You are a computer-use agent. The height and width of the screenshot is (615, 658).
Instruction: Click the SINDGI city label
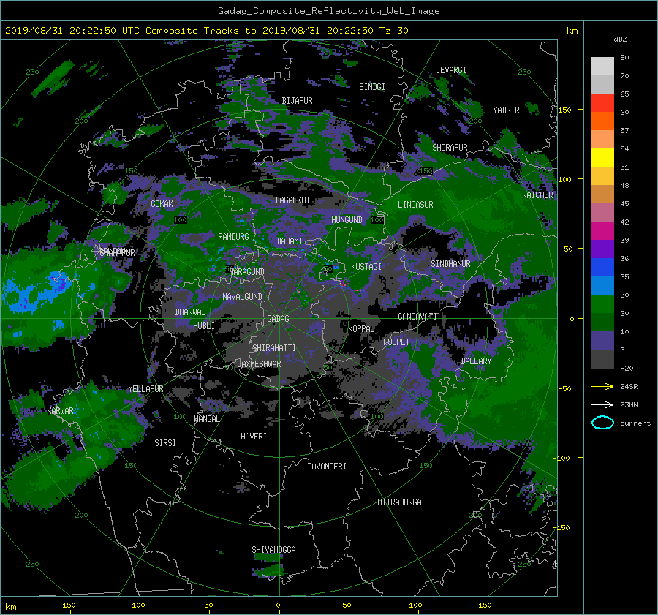coord(372,87)
